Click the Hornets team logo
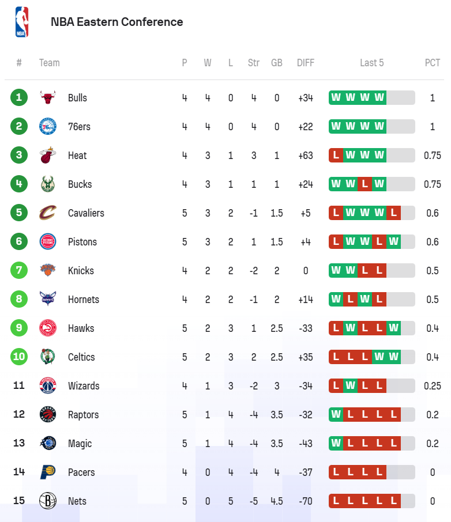Image resolution: width=451 pixels, height=522 pixels. pyautogui.click(x=48, y=299)
